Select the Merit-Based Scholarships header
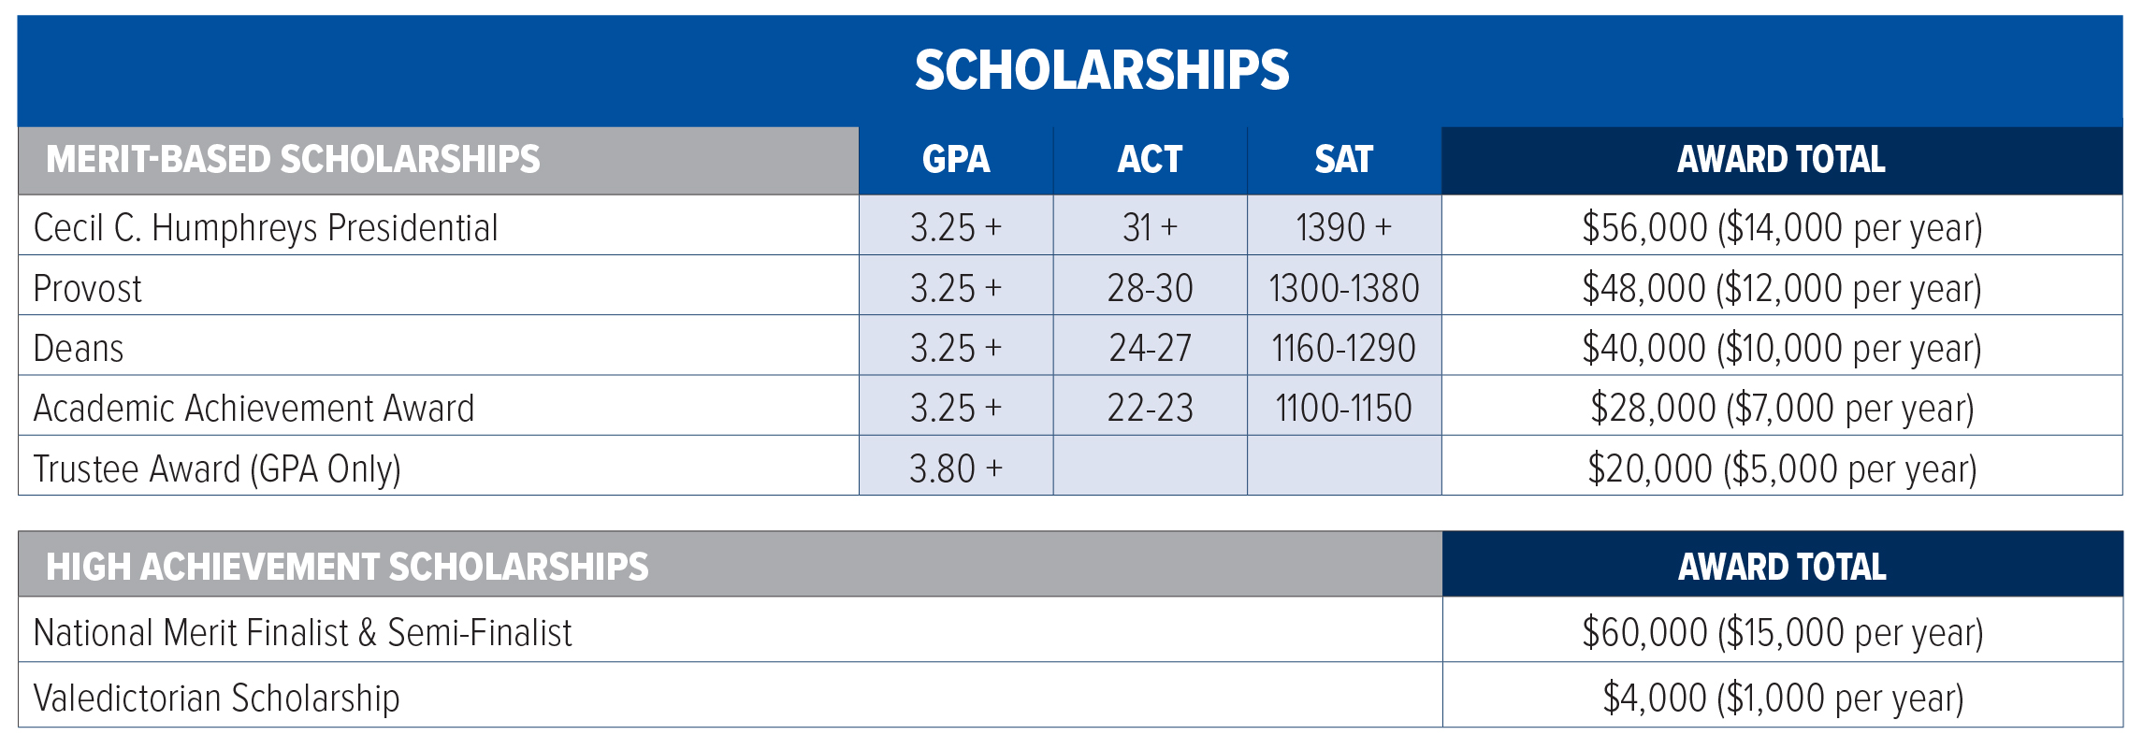The image size is (2143, 749). 293,160
